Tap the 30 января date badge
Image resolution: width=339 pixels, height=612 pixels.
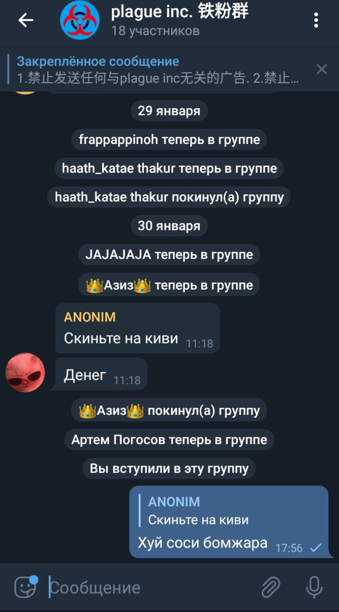click(169, 226)
